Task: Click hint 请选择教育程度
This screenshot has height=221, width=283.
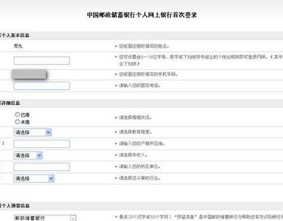Action: [x=135, y=132]
